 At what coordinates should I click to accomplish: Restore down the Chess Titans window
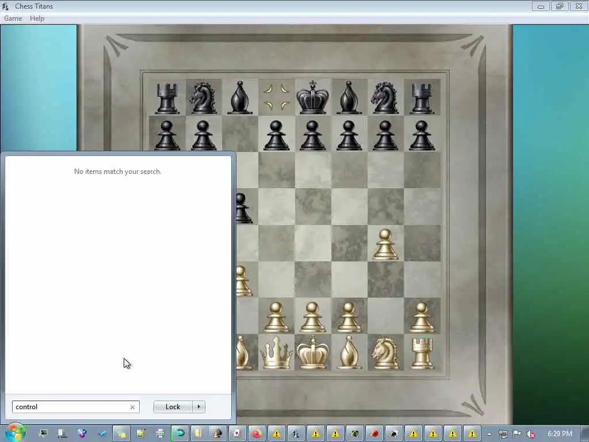560,6
